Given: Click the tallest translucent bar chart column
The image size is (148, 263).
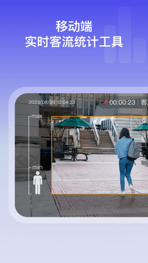Looking at the screenshot, I should coord(125,35).
